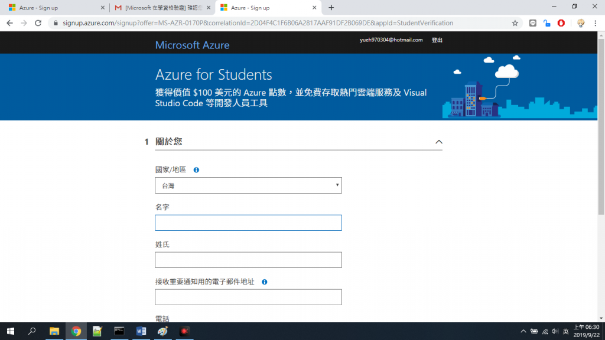Open the red Opera-style extension icon
This screenshot has width=605, height=340.
pos(561,23)
